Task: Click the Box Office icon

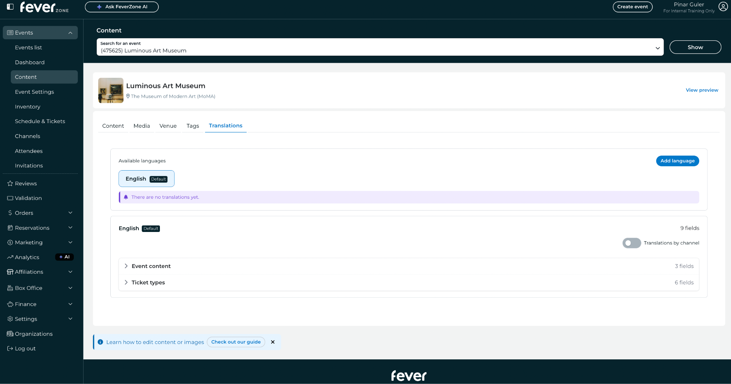Action: [x=10, y=288]
